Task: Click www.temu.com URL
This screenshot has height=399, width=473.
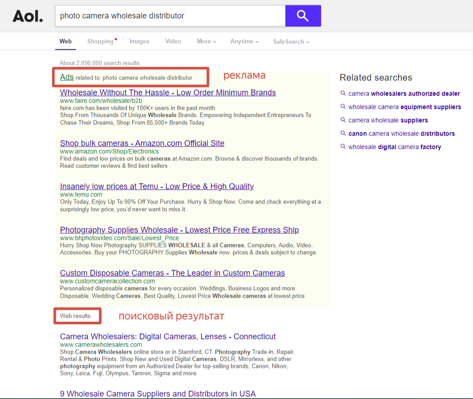Action: click(81, 195)
